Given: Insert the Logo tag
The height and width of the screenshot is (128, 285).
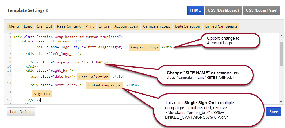Looking at the screenshot, I should (28, 26).
